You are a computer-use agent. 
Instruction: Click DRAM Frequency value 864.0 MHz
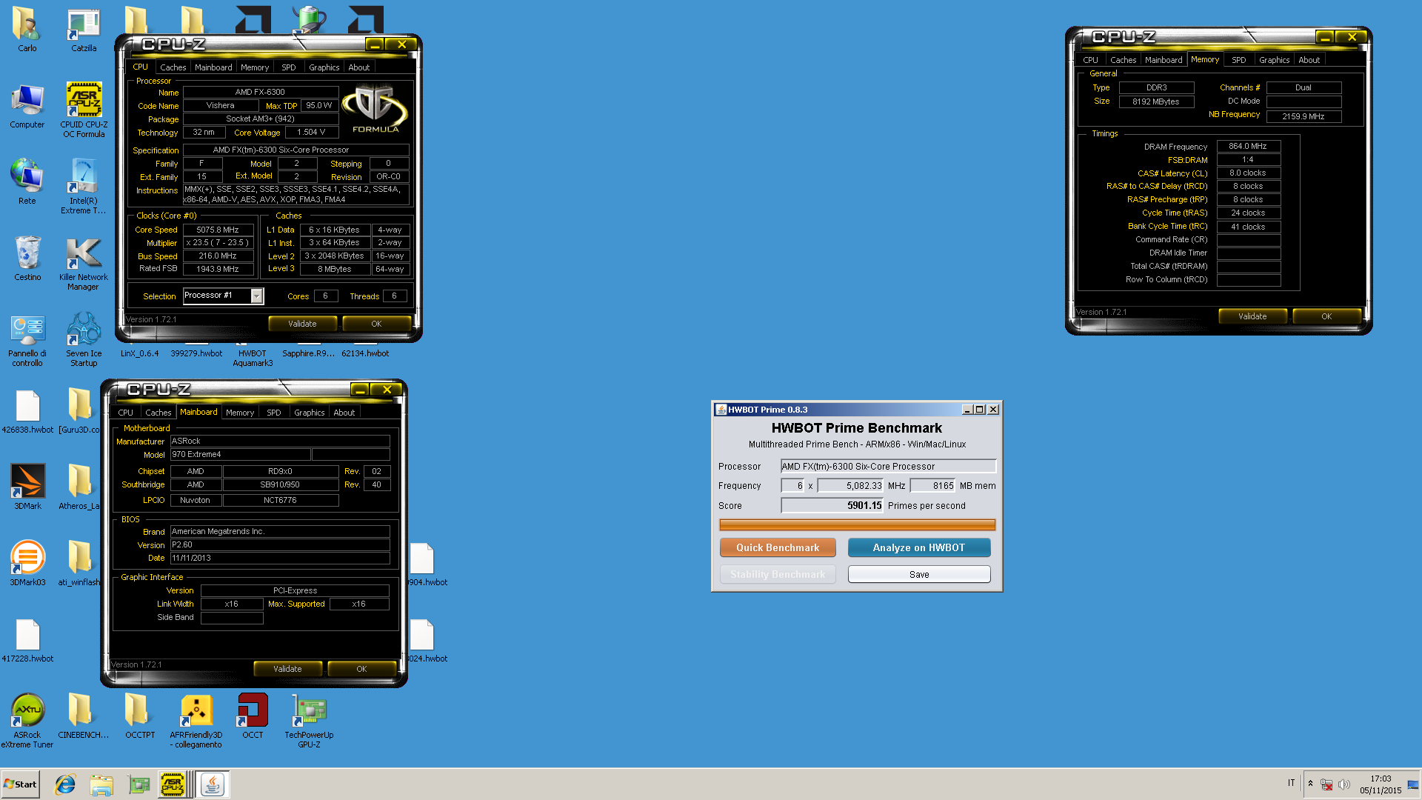pos(1248,147)
